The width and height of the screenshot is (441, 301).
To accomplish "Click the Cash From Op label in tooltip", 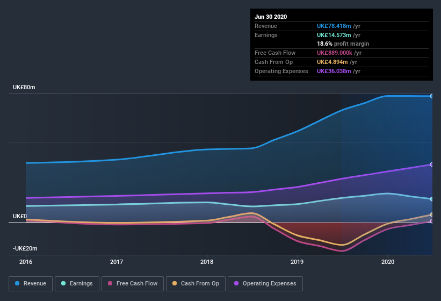I will coord(273,62).
